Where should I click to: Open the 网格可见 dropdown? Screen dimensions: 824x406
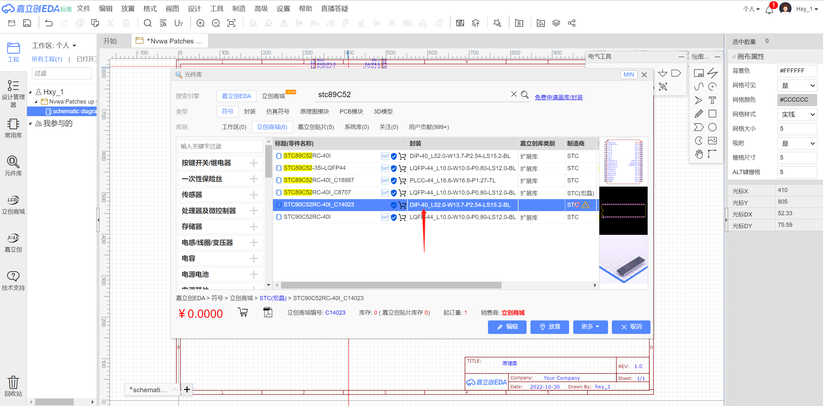pos(797,86)
